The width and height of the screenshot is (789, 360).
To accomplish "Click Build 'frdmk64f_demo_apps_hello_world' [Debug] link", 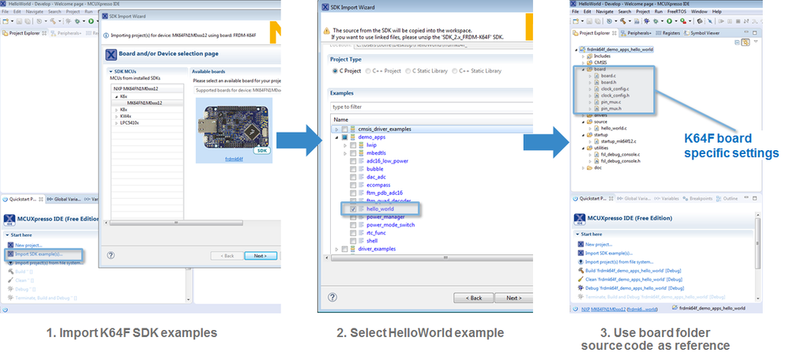I will tap(633, 271).
